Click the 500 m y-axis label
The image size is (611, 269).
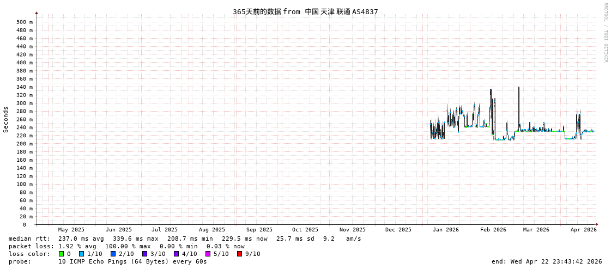24,22
